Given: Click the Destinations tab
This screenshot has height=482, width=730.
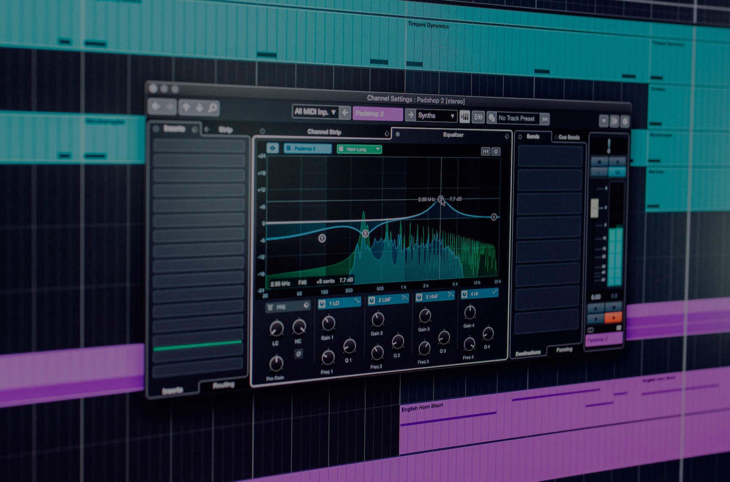Looking at the screenshot, I should [528, 353].
